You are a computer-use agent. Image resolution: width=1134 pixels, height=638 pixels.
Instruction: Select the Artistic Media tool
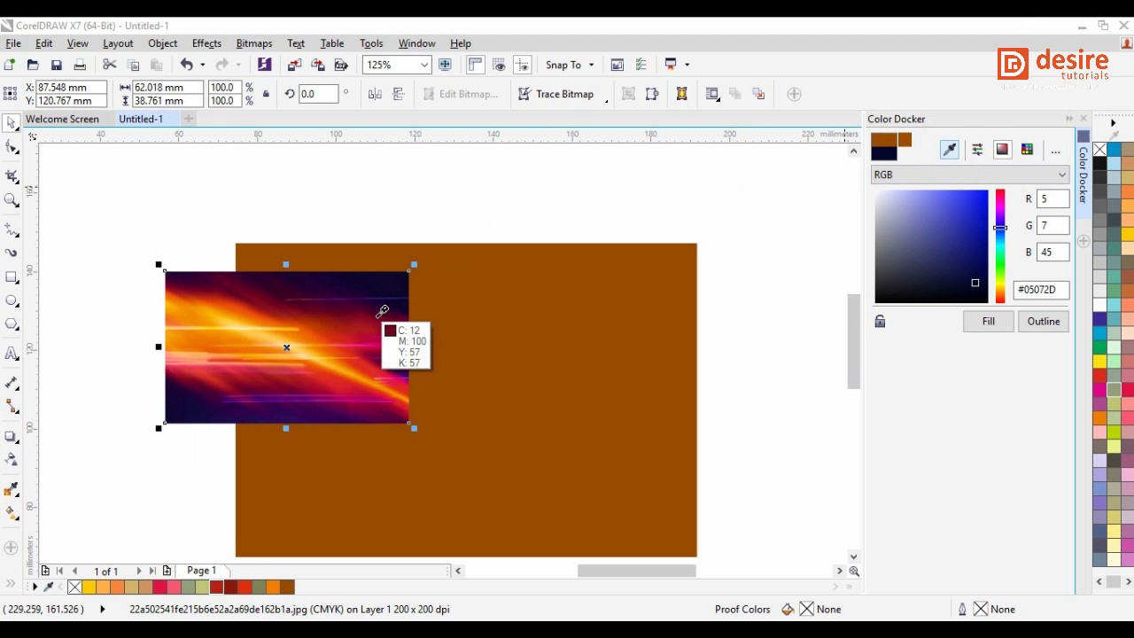coord(12,253)
